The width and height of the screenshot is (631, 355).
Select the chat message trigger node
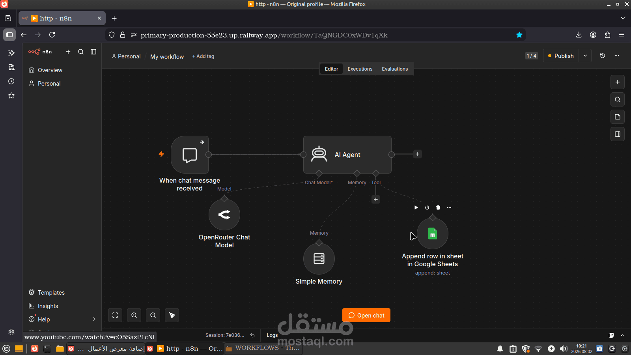[190, 155]
